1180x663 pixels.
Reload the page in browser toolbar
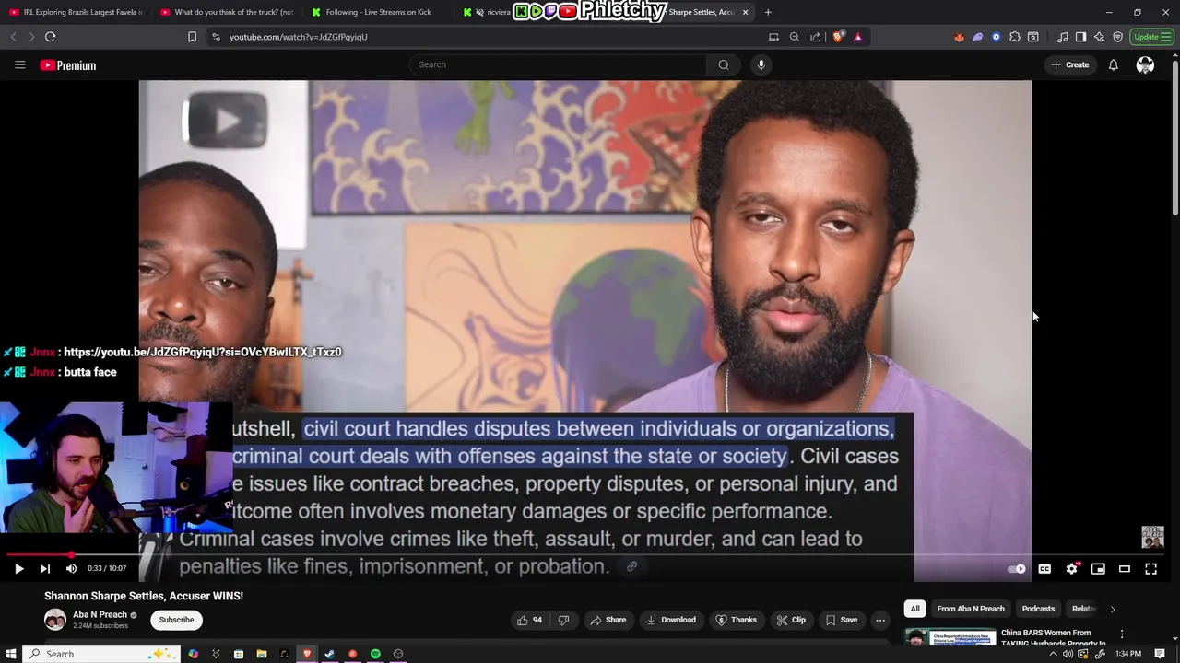click(x=50, y=37)
